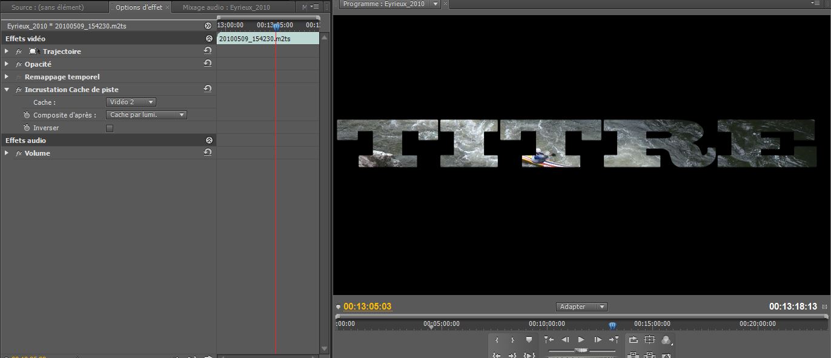The width and height of the screenshot is (831, 358).
Task: Toggle animation stopwatch for Composite d'après
Action: [27, 115]
